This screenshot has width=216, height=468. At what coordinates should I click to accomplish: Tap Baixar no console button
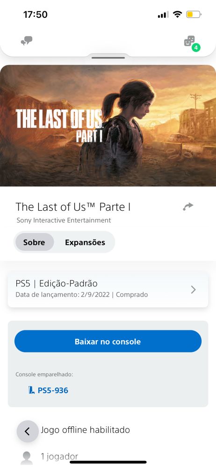pyautogui.click(x=108, y=341)
